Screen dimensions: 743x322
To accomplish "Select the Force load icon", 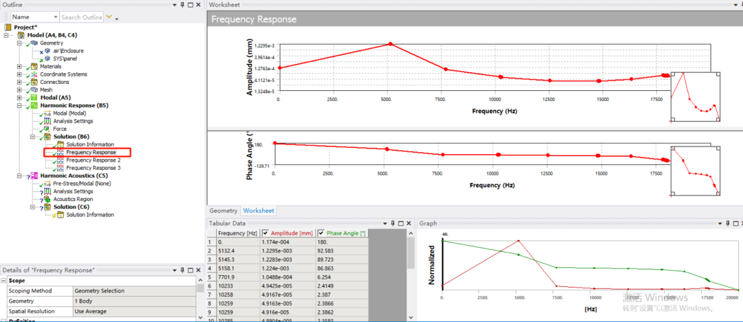I will (47, 129).
